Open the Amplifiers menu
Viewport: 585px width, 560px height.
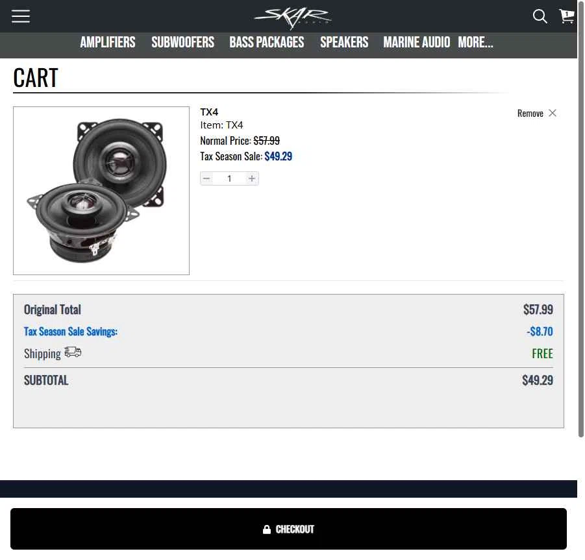point(108,42)
